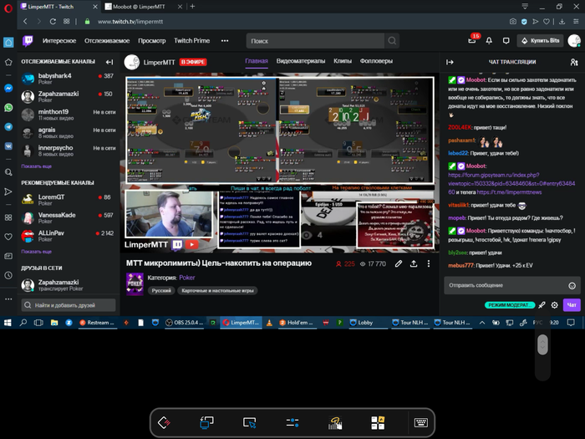Image resolution: width=585 pixels, height=439 pixels.
Task: Collapse the stream chat panel
Action: (450, 62)
